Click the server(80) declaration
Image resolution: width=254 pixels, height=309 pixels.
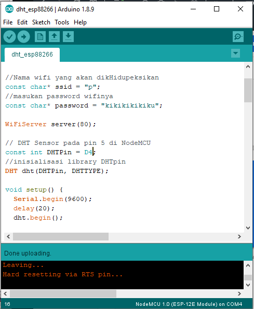click(73, 124)
